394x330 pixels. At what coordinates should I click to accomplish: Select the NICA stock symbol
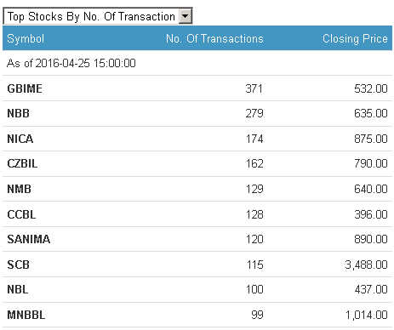pos(20,139)
